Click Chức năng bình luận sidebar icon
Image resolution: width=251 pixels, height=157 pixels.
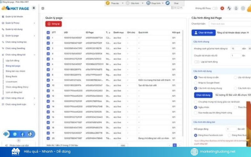click(x=3, y=105)
